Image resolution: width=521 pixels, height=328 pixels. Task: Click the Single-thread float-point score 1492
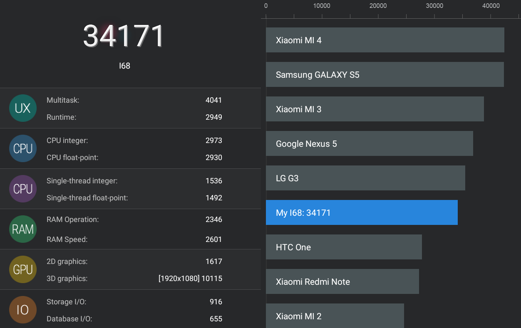(x=214, y=198)
